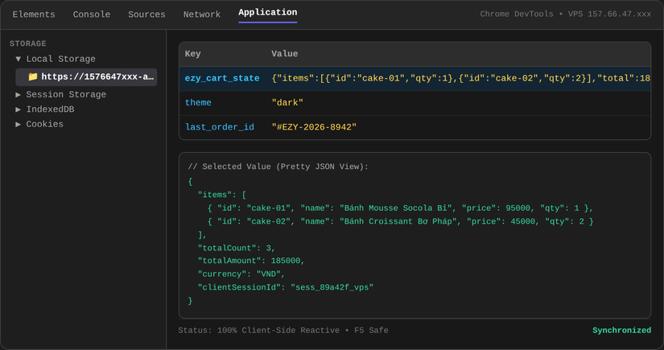The width and height of the screenshot is (664, 350).
Task: Click the "currency": "VND" line
Action: [x=241, y=274]
